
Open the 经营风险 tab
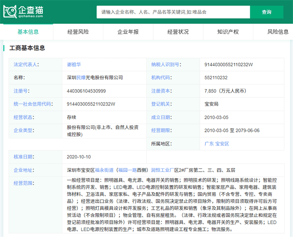pyautogui.click(x=78, y=32)
